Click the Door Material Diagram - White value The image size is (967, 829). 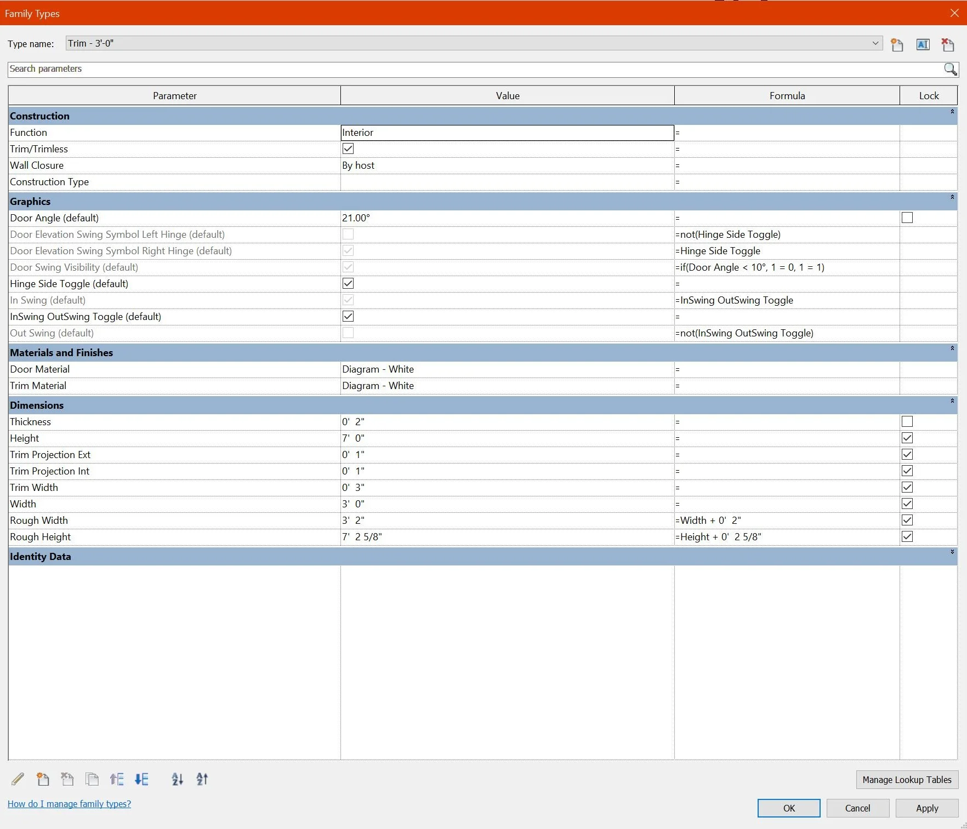507,369
